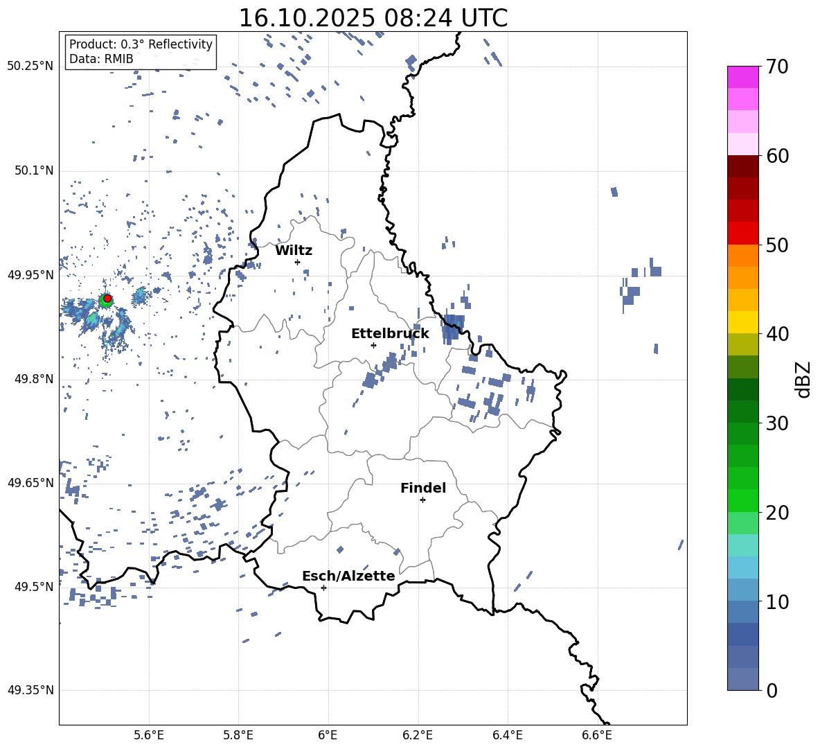Click the dBZ colorbar axis label
The image size is (820, 749).
803,379
